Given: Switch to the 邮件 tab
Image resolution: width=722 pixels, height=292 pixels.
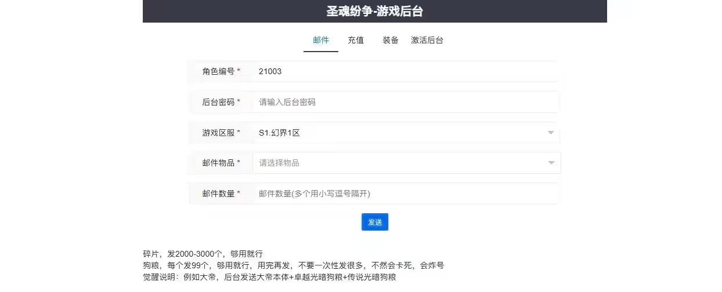Looking at the screenshot, I should click(x=320, y=40).
